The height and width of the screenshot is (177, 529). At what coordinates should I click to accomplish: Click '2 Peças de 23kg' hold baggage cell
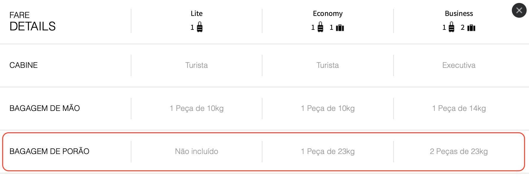tap(459, 151)
